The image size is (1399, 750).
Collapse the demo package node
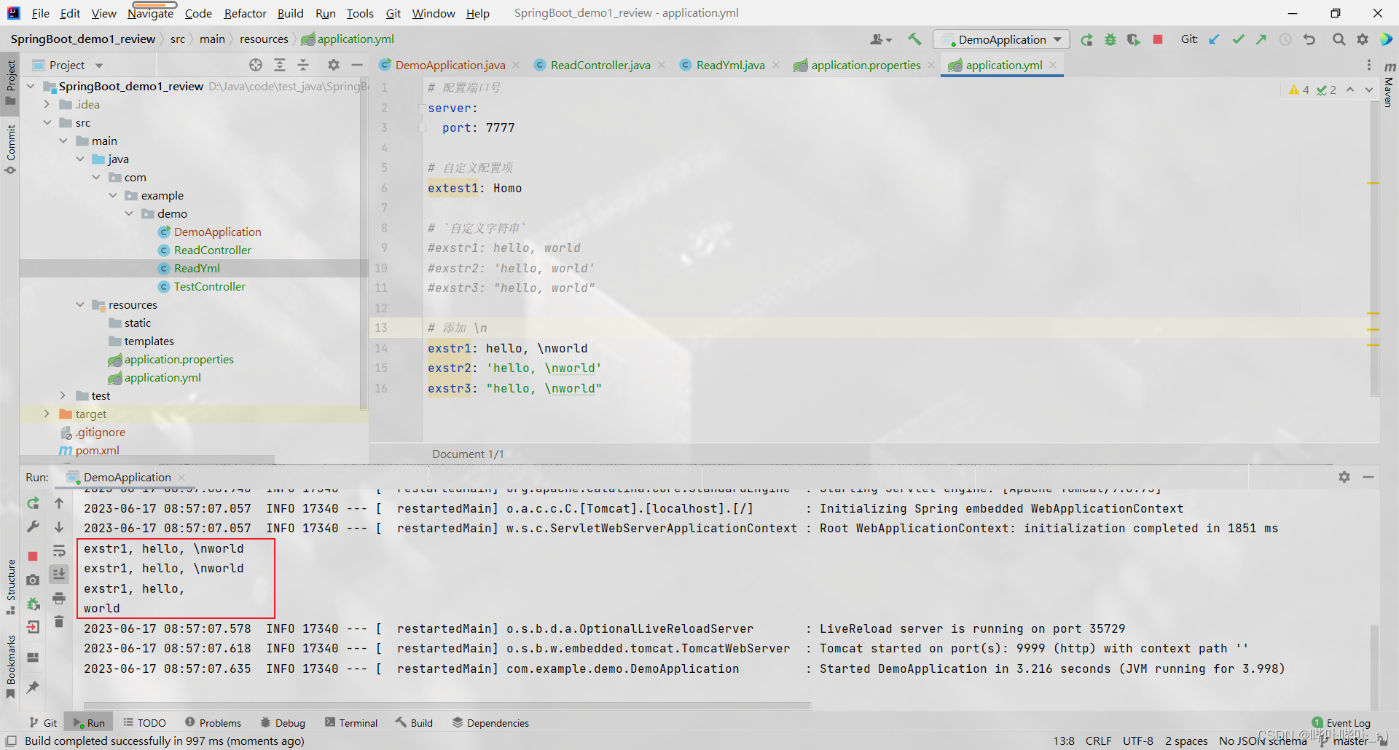click(x=129, y=213)
